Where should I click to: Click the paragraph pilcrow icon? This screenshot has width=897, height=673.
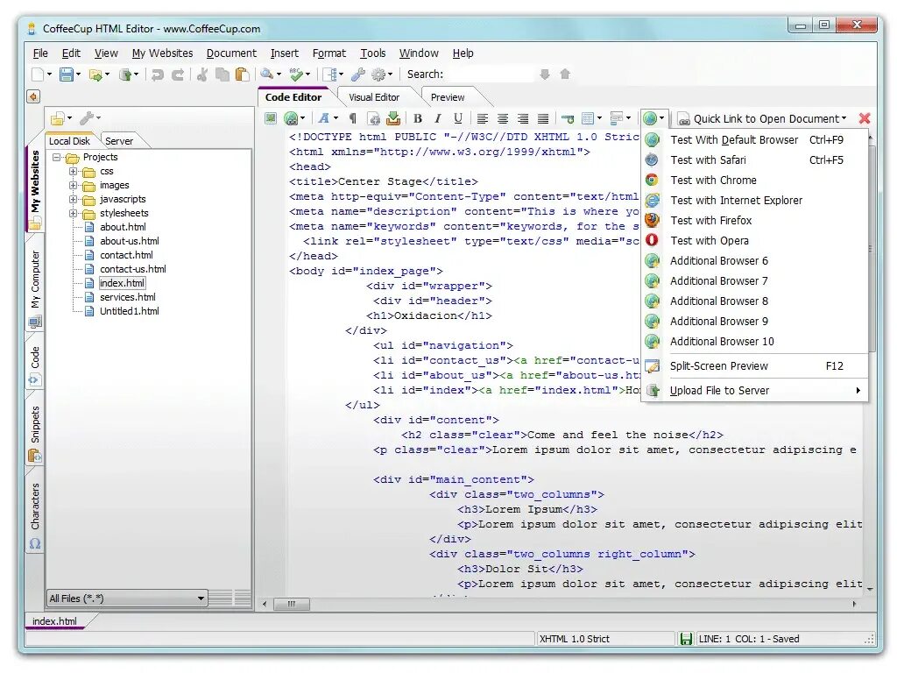tap(353, 118)
